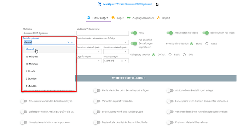Switch to the Lager tab
This screenshot has height=127, width=244.
tap(118, 18)
